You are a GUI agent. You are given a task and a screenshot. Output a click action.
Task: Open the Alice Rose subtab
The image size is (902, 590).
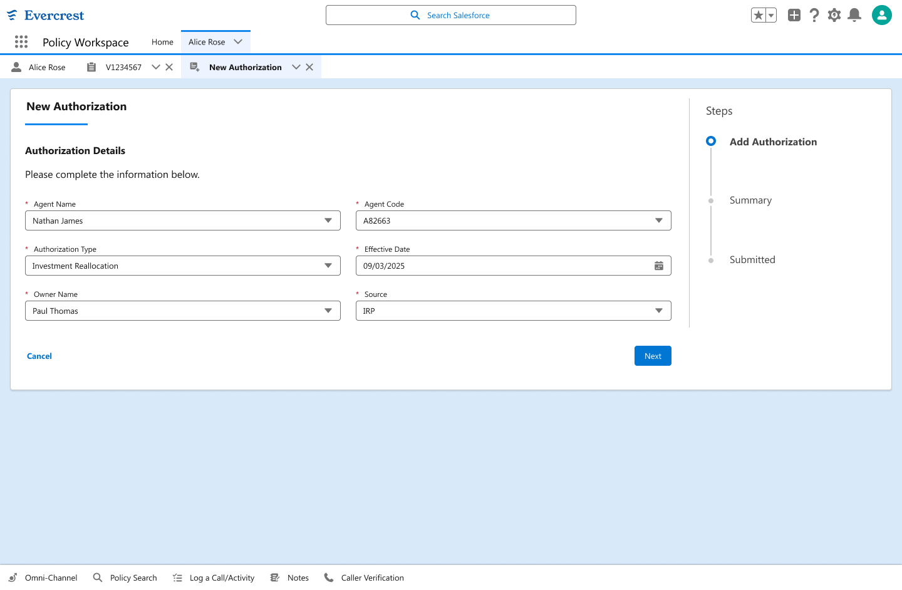click(x=39, y=67)
